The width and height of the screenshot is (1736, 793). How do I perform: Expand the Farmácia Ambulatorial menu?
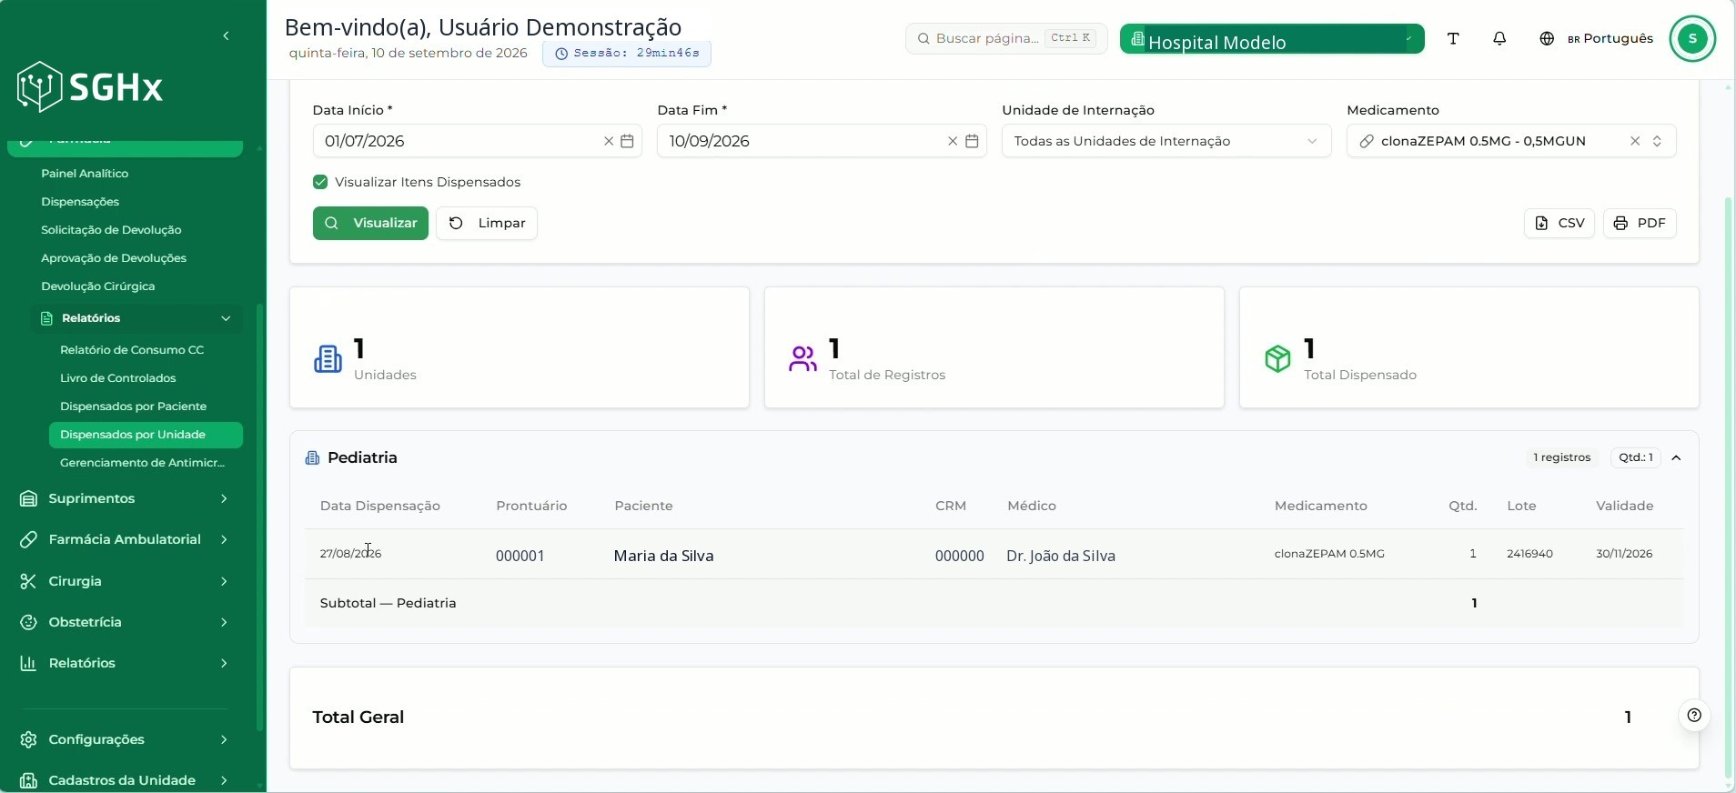125,539
